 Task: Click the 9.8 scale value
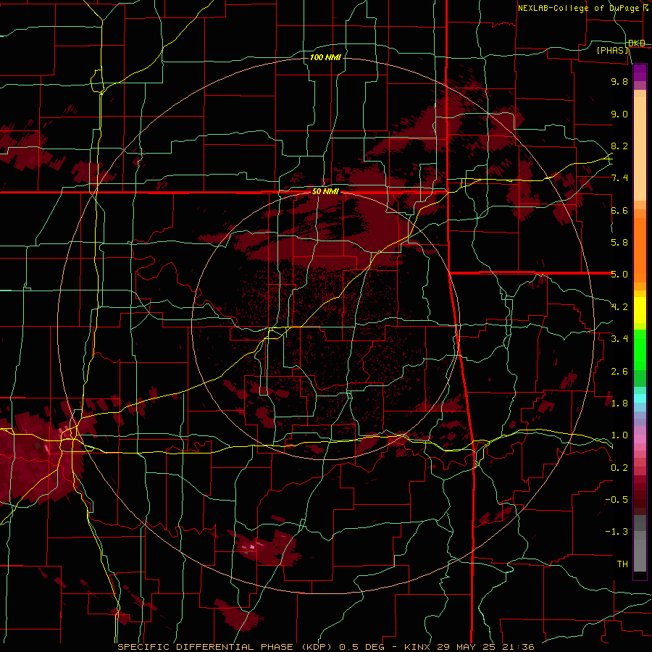(619, 81)
